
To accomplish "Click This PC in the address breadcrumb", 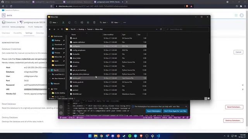I will 73,29.
